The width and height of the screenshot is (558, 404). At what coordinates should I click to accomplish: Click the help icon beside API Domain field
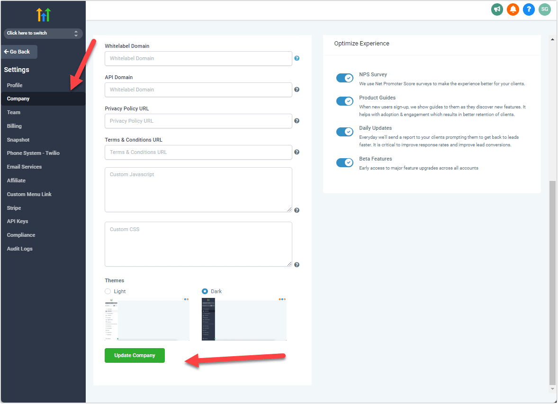[x=297, y=90]
